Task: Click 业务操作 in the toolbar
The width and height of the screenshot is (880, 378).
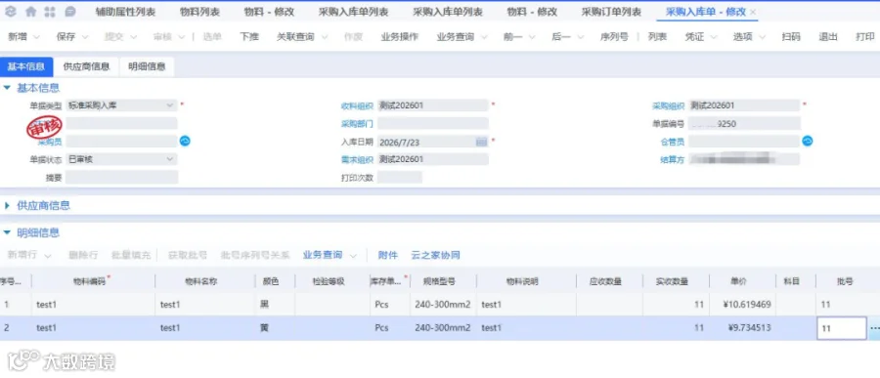Action: tap(400, 37)
